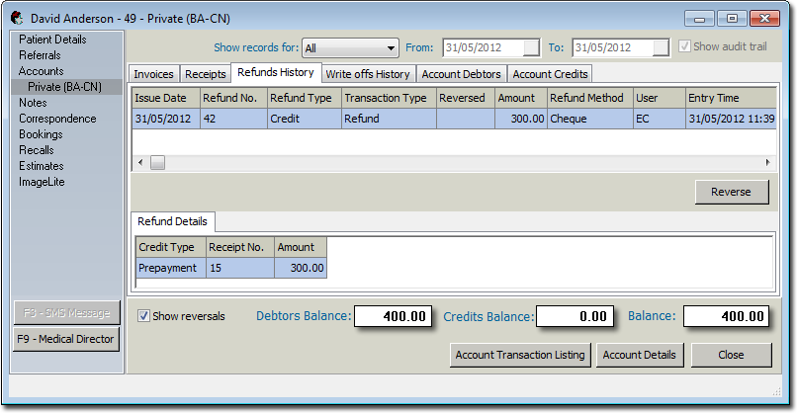This screenshot has height=413, width=797.
Task: Open the From date picker button
Action: [531, 47]
